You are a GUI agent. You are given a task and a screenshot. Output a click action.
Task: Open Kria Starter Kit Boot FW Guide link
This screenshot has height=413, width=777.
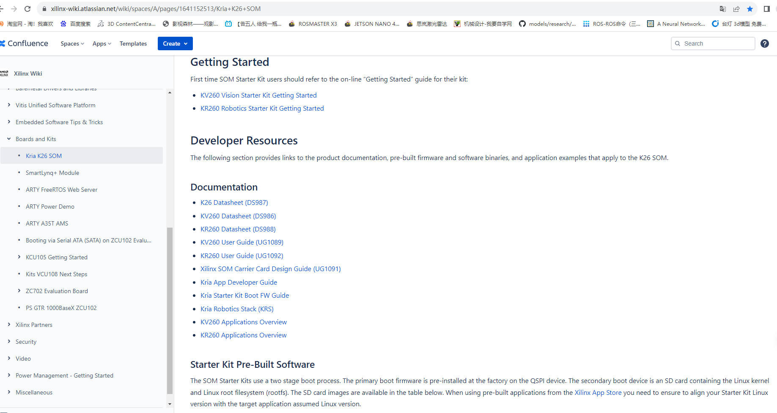tap(245, 296)
